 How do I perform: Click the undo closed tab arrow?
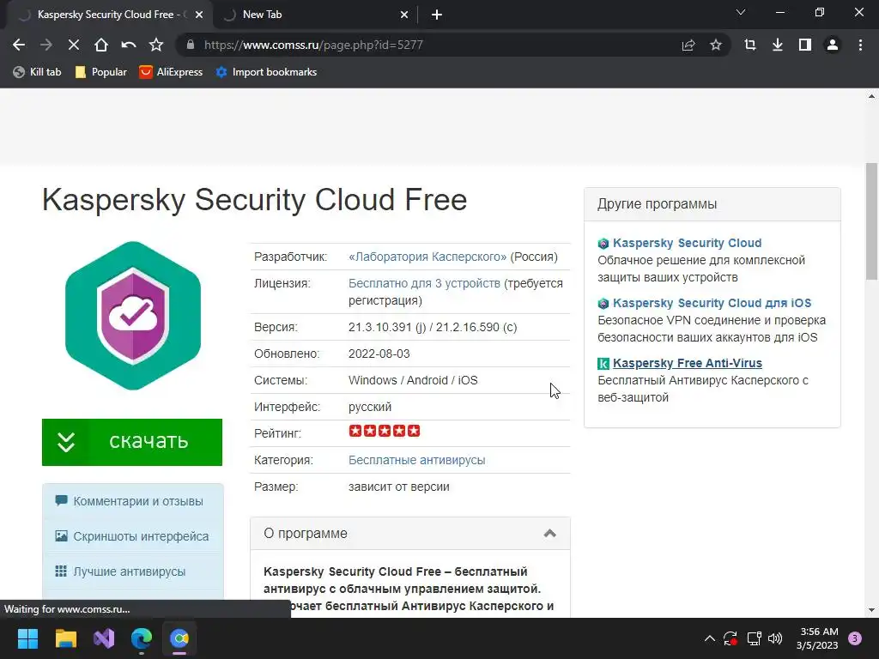[x=129, y=45]
